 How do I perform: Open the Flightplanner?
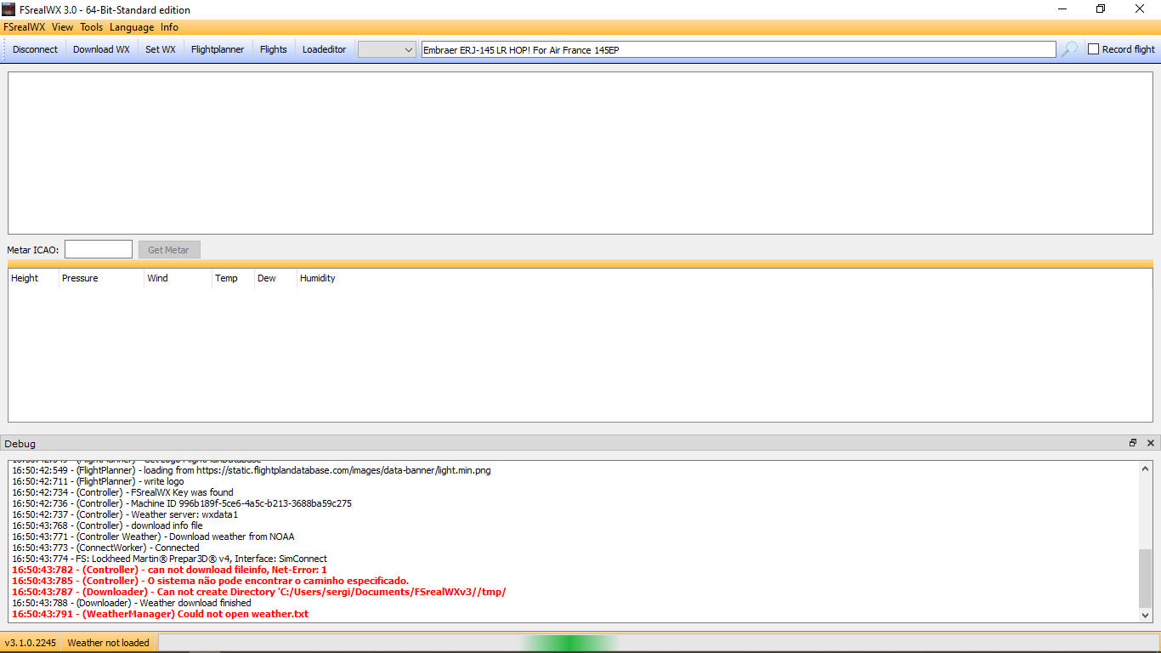coord(218,49)
